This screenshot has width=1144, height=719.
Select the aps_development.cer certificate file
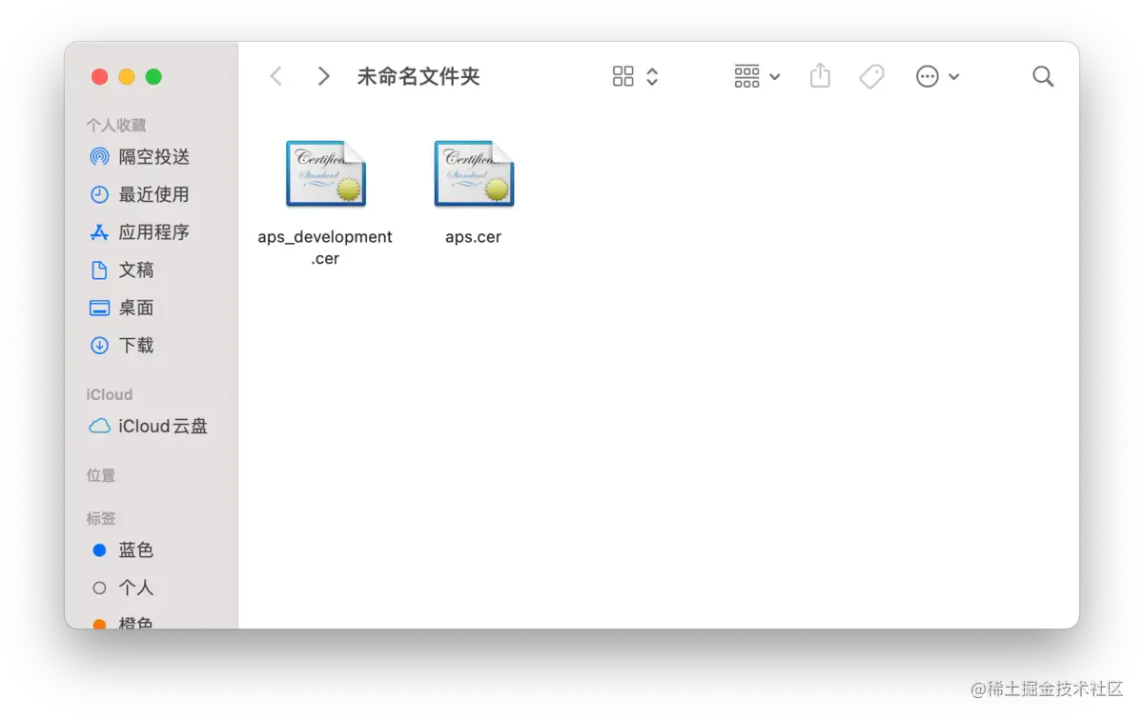coord(325,173)
